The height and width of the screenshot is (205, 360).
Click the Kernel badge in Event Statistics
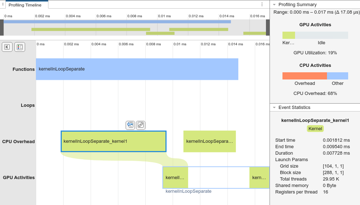click(x=315, y=129)
